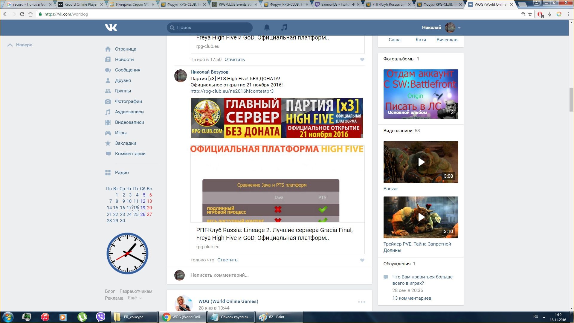Click the Игры gamepad icon

(108, 133)
